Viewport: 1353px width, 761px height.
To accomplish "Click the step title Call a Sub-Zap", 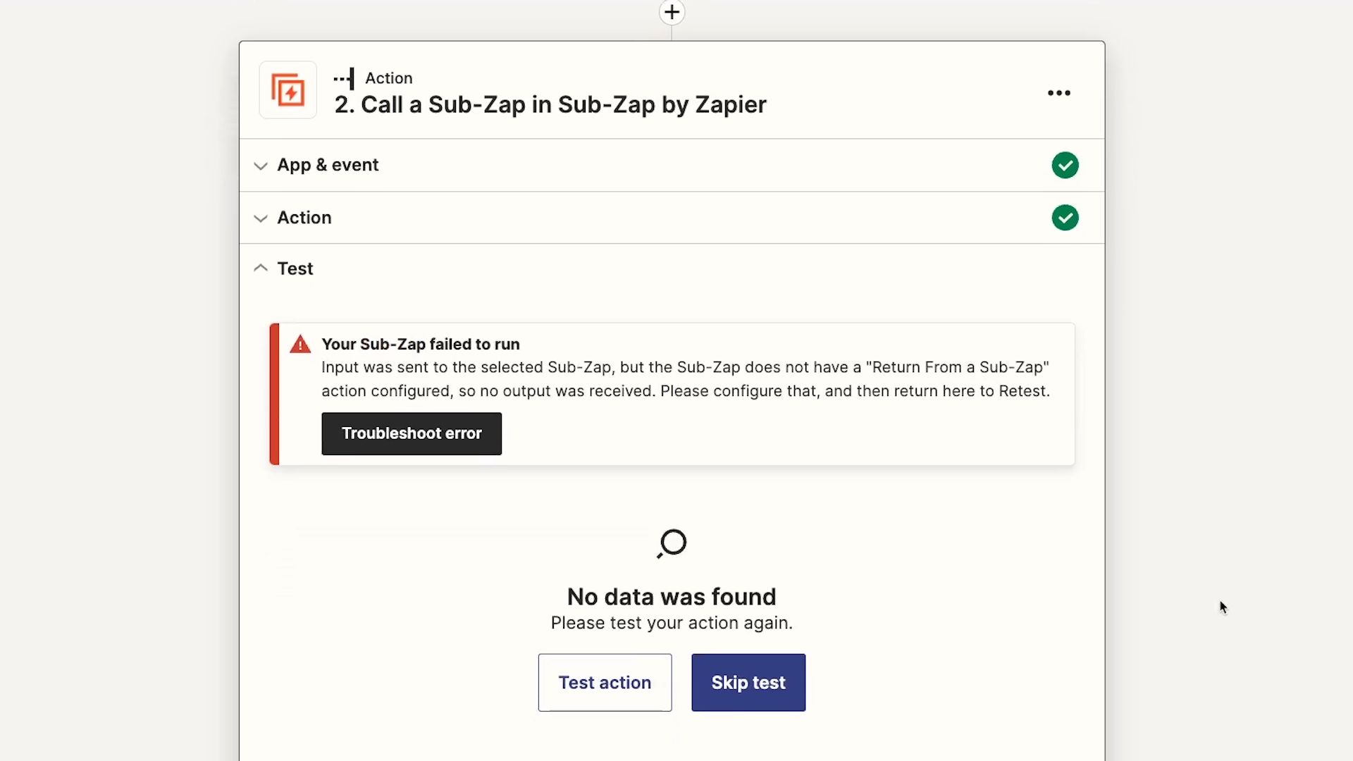I will (x=550, y=105).
